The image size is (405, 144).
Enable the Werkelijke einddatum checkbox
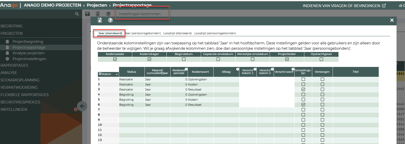[253, 59]
